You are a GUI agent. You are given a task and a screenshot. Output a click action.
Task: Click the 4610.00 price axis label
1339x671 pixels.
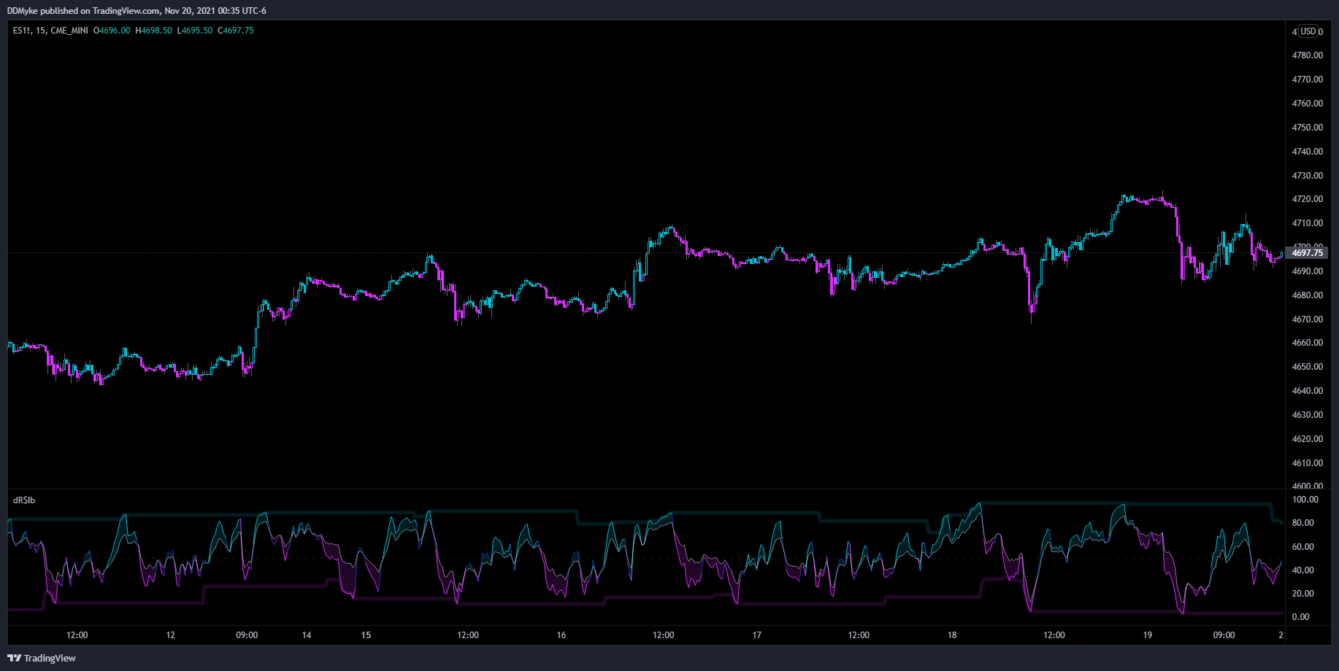[x=1307, y=463]
